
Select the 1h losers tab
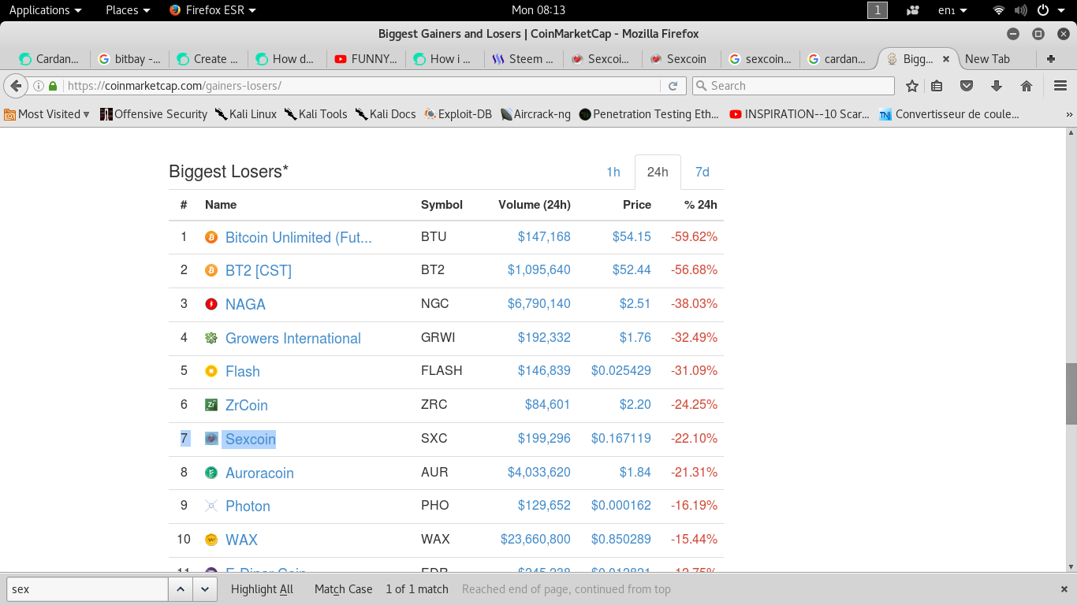click(613, 173)
